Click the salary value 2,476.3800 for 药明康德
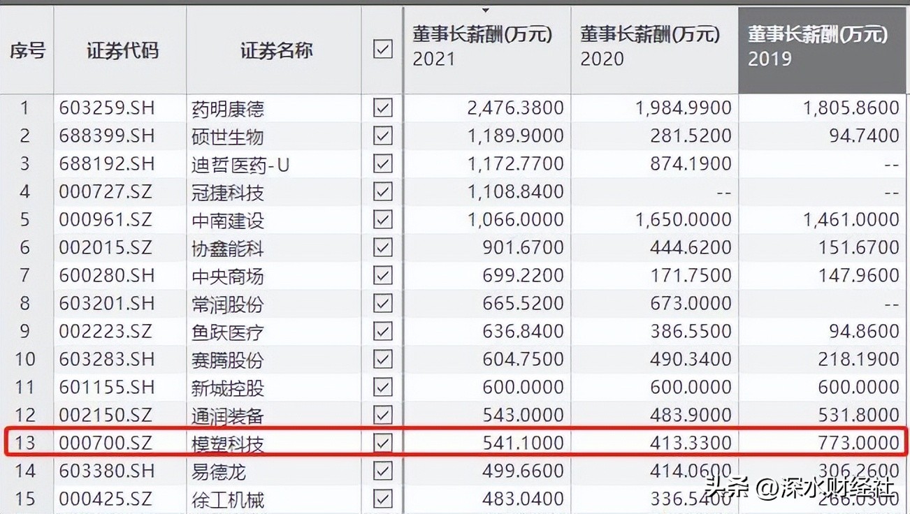 coord(517,108)
